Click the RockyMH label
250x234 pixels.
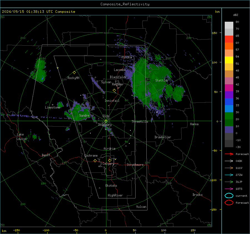(x=73, y=78)
